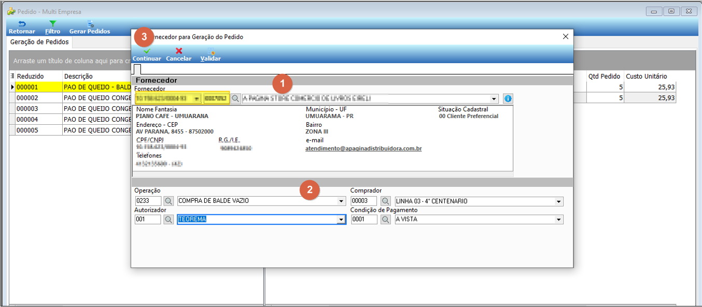Select row 000001 in Reduzido column
This screenshot has width=702, height=307.
click(x=39, y=87)
